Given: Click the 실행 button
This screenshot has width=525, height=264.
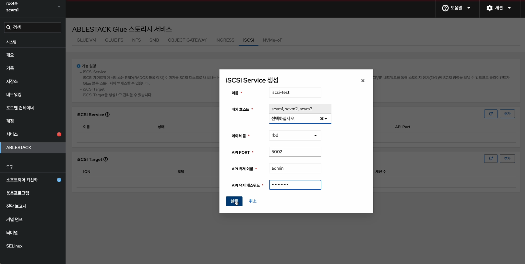Looking at the screenshot, I should [x=234, y=201].
